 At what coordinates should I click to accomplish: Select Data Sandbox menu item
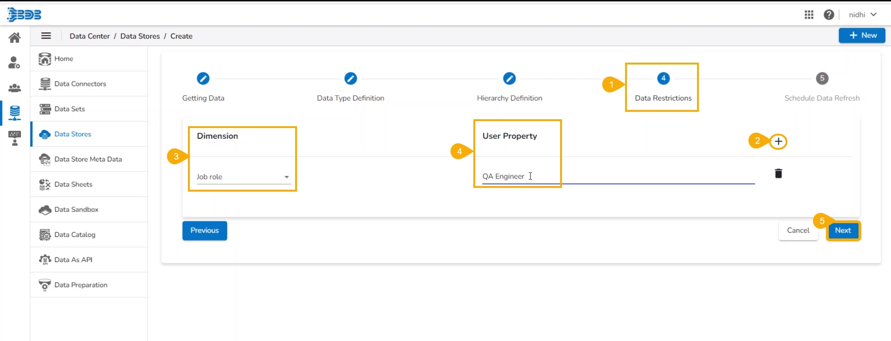tap(76, 210)
